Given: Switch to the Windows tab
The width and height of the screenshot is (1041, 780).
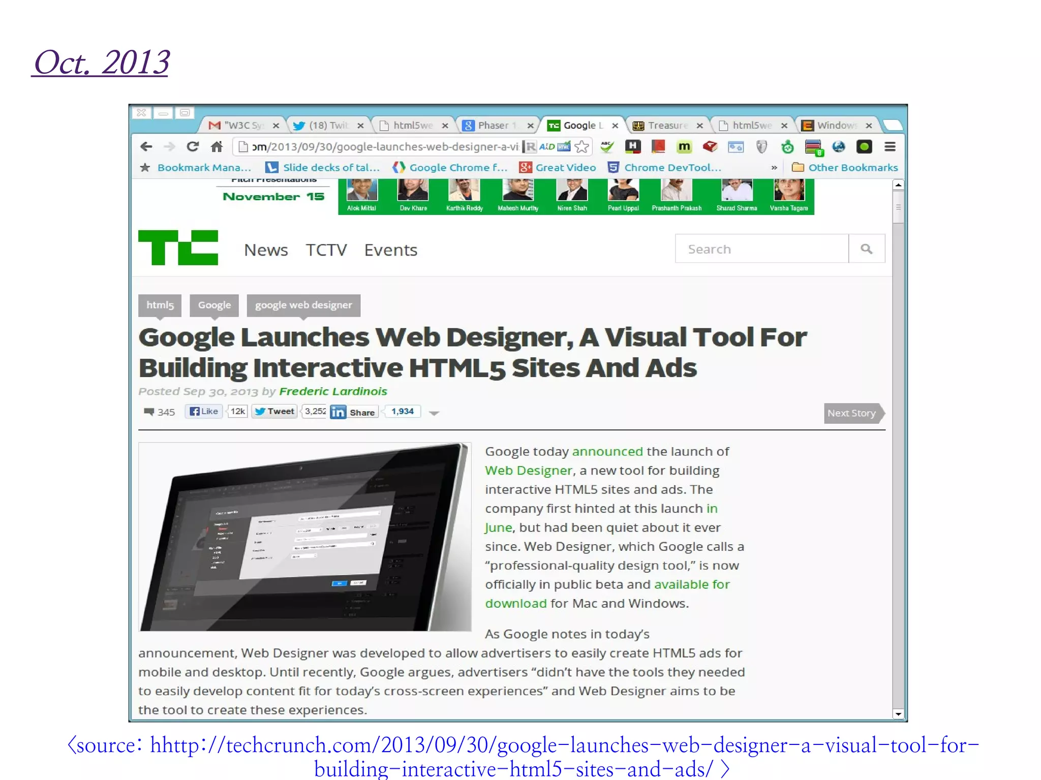Looking at the screenshot, I should click(836, 125).
